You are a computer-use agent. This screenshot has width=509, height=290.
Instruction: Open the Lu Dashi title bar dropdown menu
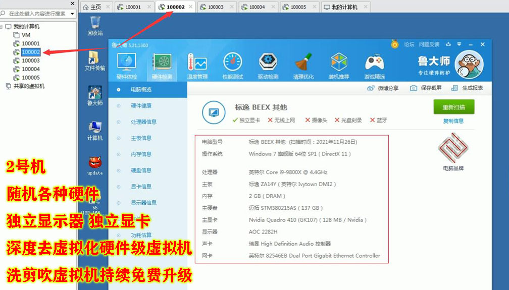[459, 44]
